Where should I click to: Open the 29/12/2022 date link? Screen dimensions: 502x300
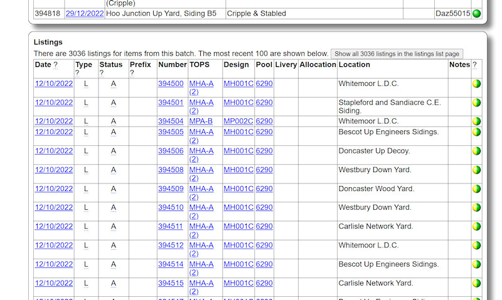tap(84, 13)
